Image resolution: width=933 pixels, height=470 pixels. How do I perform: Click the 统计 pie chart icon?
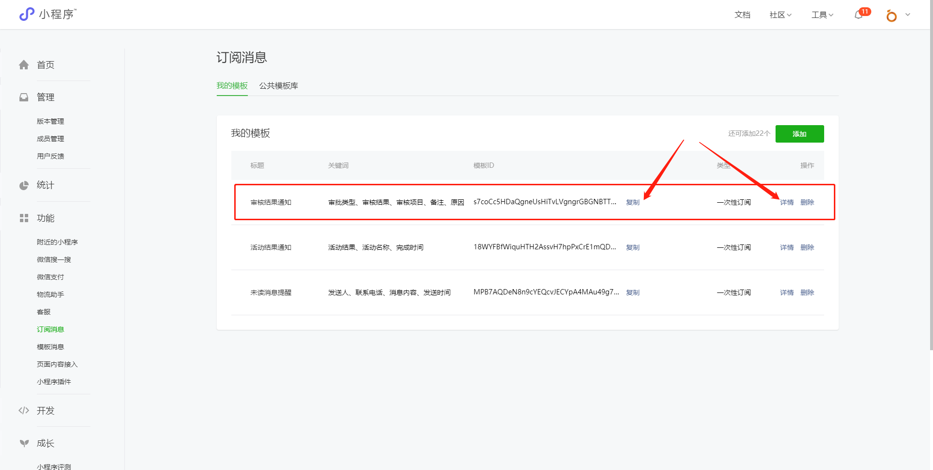pyautogui.click(x=24, y=185)
